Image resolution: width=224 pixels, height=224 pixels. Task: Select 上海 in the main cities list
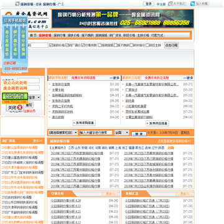coord(118,148)
